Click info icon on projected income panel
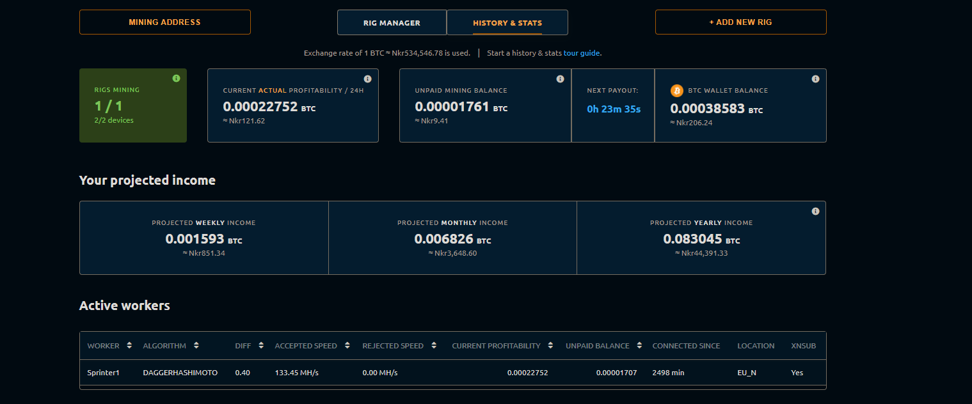972x404 pixels. coord(816,211)
